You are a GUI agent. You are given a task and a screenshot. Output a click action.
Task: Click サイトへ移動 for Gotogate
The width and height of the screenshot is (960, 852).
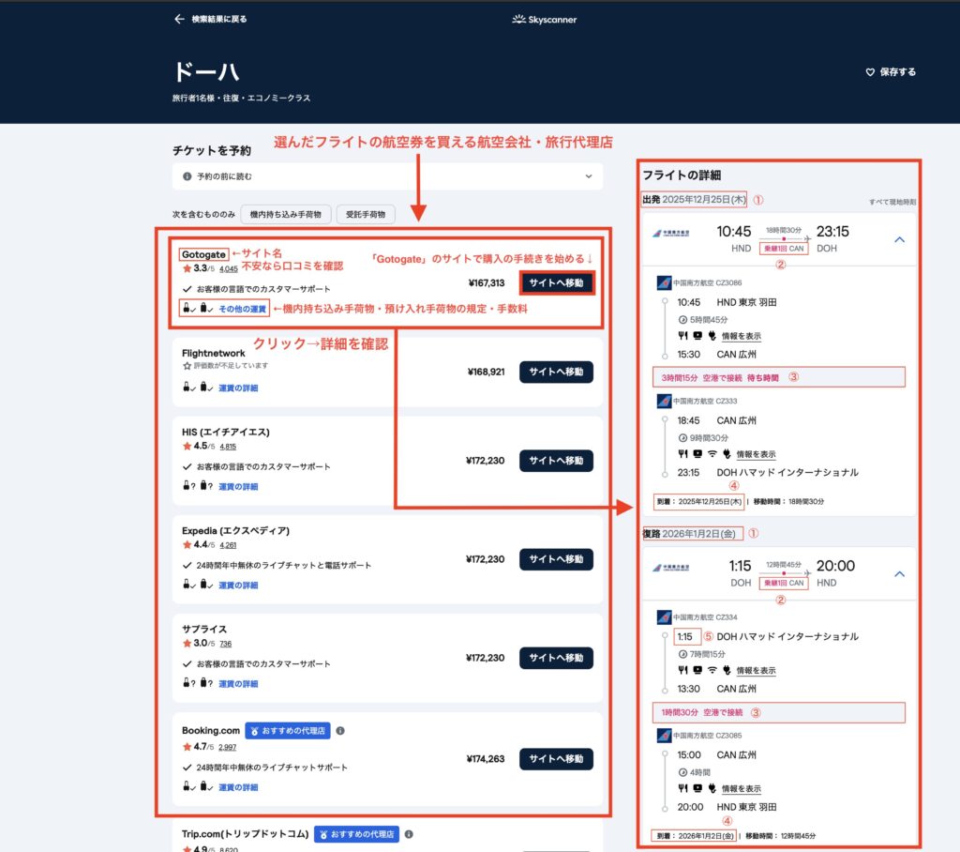556,282
